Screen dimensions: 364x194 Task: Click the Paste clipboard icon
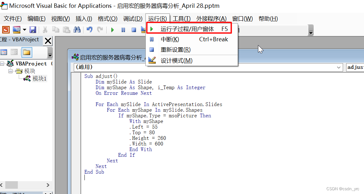point(66,29)
